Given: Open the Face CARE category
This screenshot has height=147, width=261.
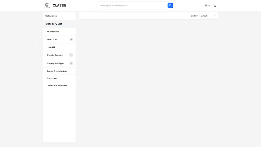Looking at the screenshot, I should [x=52, y=39].
